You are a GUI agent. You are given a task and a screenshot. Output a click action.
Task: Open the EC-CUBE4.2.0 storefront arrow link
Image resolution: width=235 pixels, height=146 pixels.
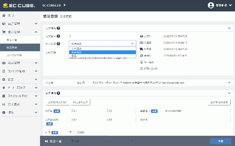pos(64,5)
